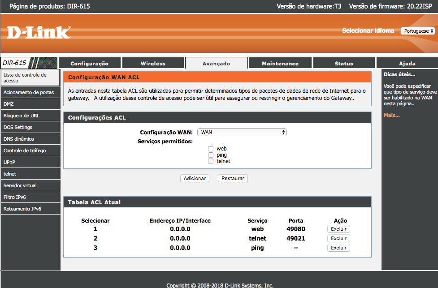Select the Avançado tab
The width and height of the screenshot is (438, 288).
217,63
